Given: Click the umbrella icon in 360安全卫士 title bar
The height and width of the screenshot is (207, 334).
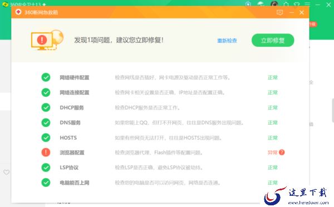Looking at the screenshot, I should click(261, 4).
